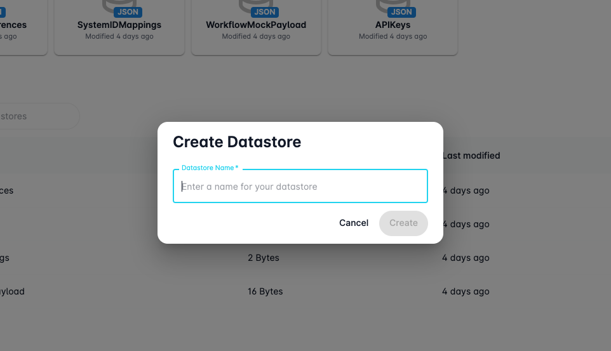Sort by the Last modified column header

click(x=471, y=156)
